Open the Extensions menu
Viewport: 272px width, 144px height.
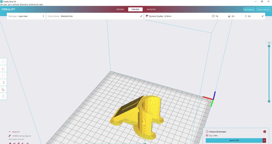click(x=24, y=5)
